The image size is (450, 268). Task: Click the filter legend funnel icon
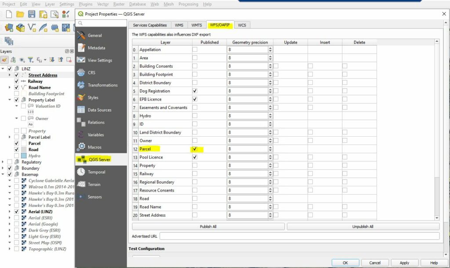click(30, 60)
